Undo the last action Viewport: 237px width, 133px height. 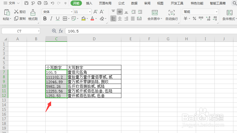coord(52,3)
